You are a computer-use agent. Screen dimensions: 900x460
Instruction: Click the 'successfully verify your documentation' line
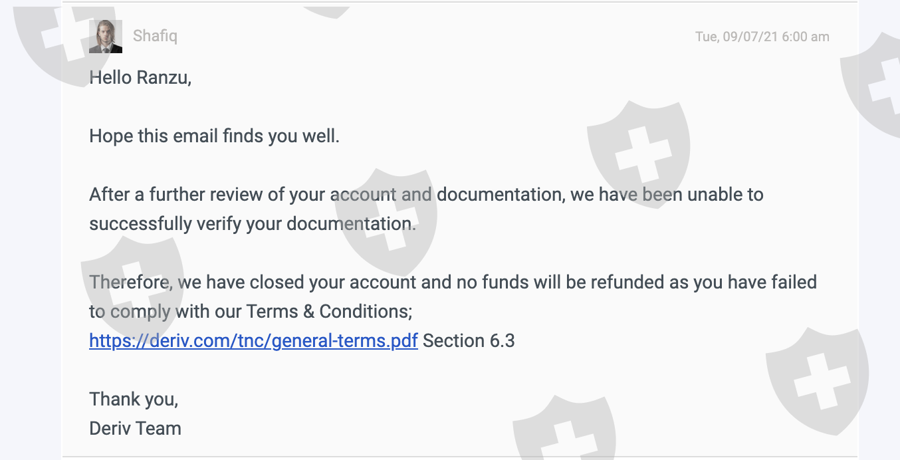(253, 224)
